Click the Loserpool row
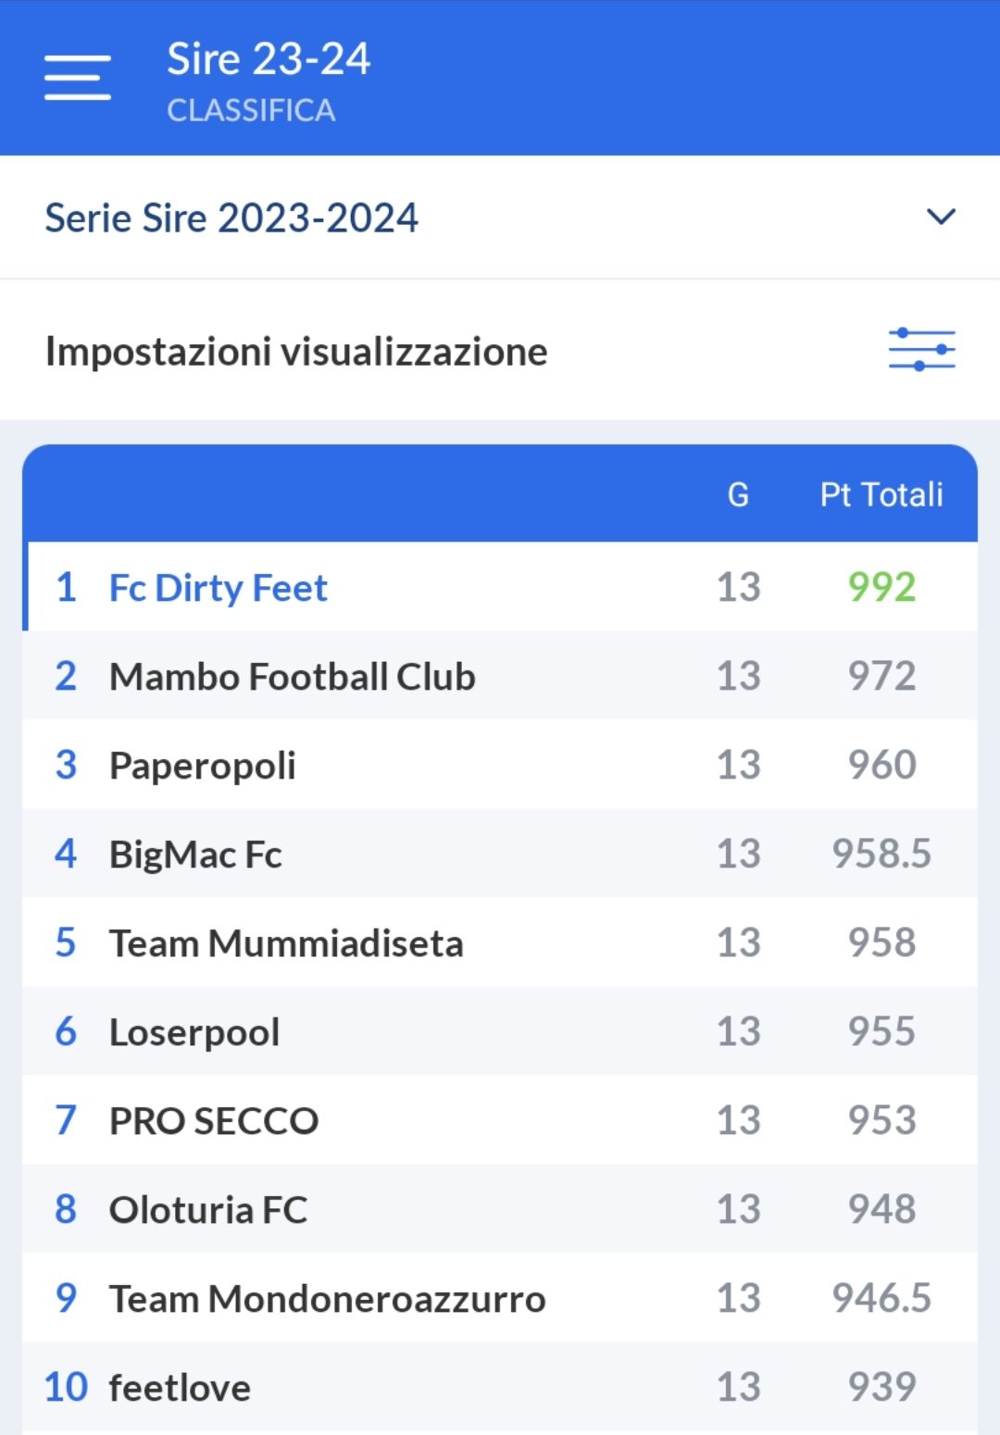The width and height of the screenshot is (1000, 1435). (194, 1031)
